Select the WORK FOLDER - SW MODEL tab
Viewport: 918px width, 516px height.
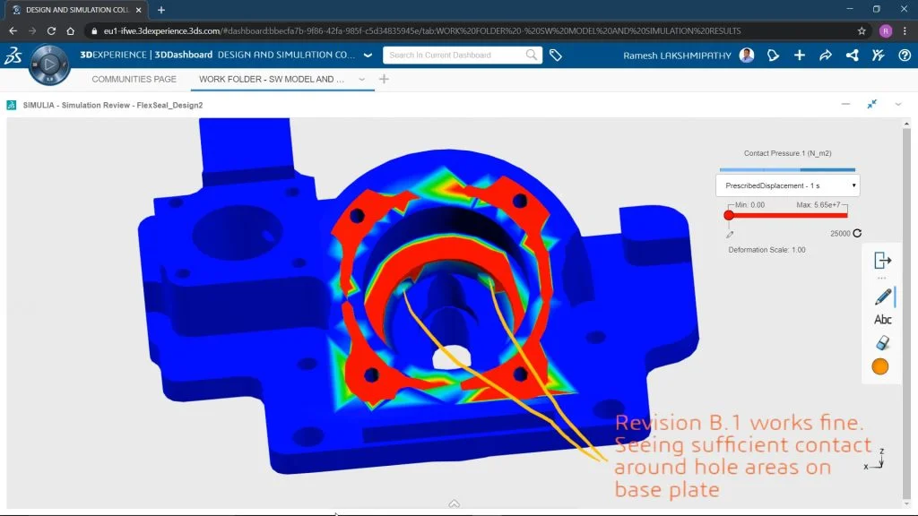[272, 79]
